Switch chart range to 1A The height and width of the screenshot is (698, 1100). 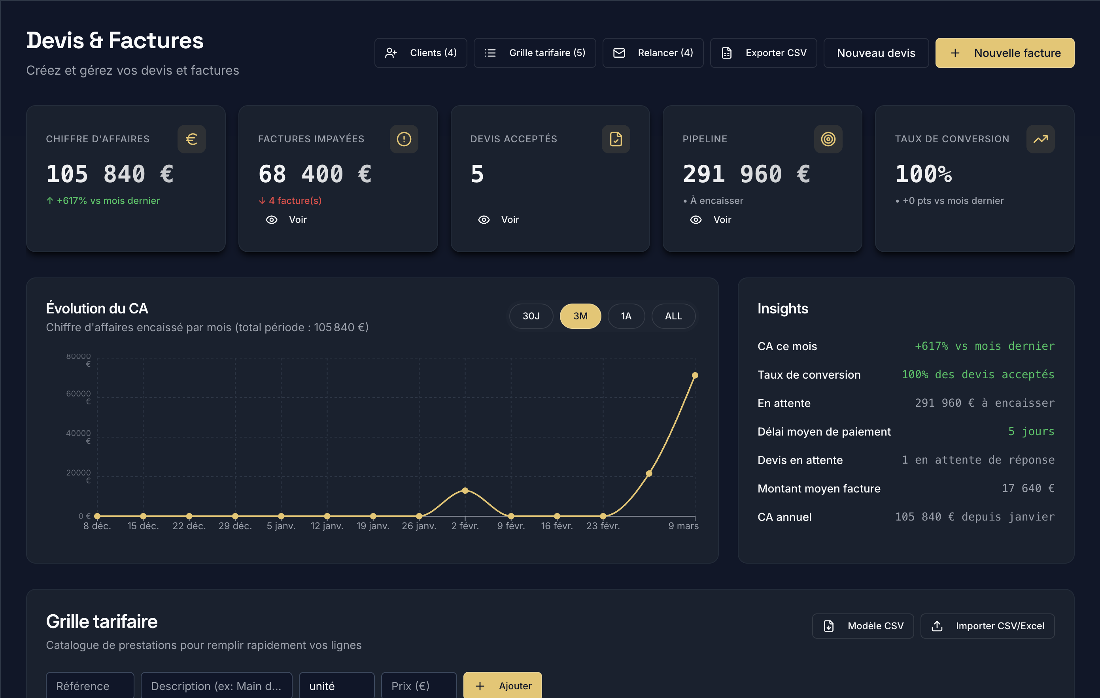[626, 316]
